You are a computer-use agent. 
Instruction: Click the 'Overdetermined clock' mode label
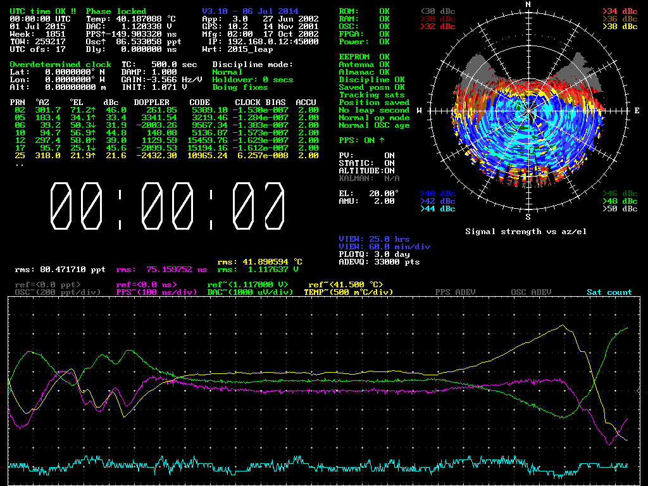coord(60,65)
